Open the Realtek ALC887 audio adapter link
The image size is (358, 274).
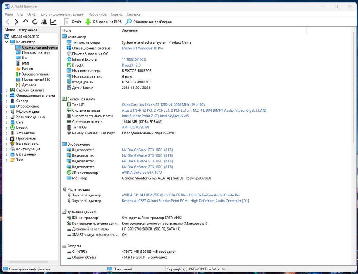point(185,201)
